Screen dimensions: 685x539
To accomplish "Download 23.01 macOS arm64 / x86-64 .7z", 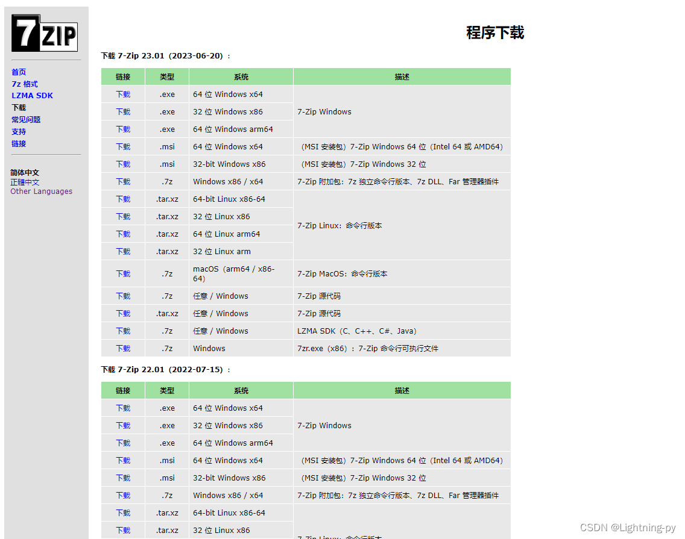I will coord(123,273).
